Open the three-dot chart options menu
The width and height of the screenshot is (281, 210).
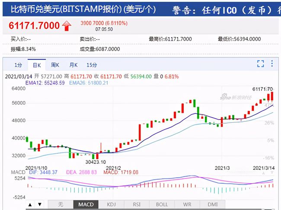(272, 64)
